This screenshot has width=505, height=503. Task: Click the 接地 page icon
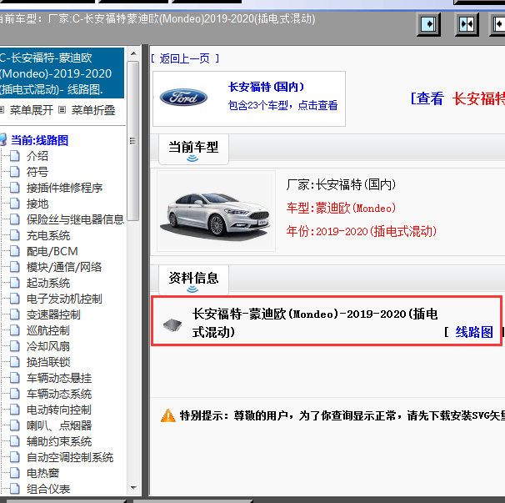[x=15, y=204]
